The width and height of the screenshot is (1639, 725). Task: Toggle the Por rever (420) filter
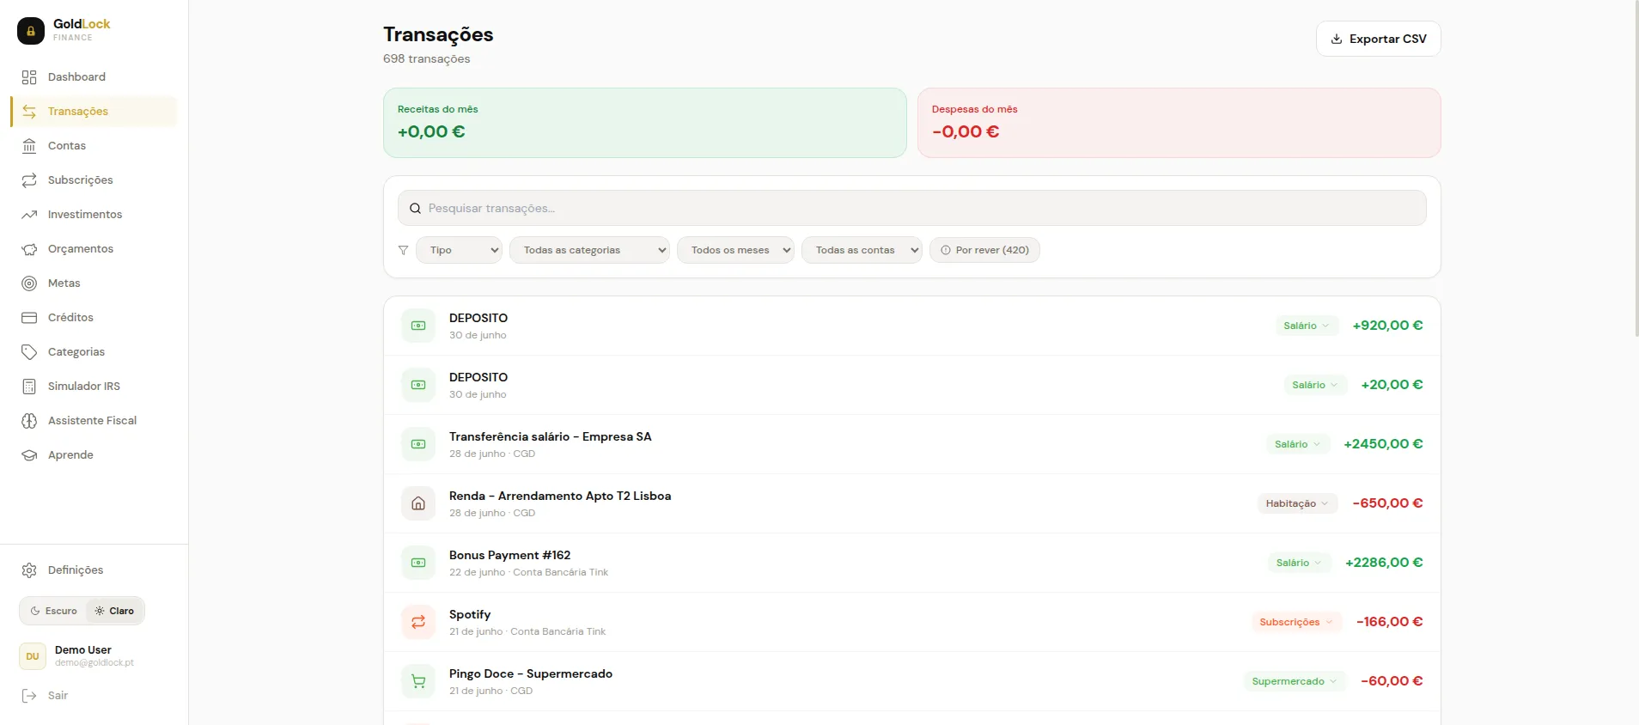pyautogui.click(x=984, y=250)
